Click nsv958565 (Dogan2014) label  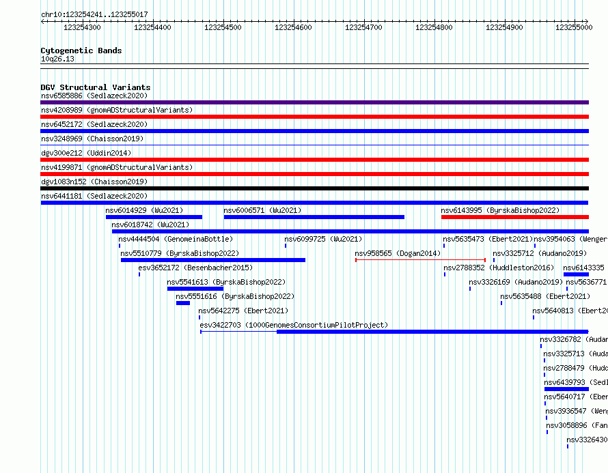(x=398, y=253)
